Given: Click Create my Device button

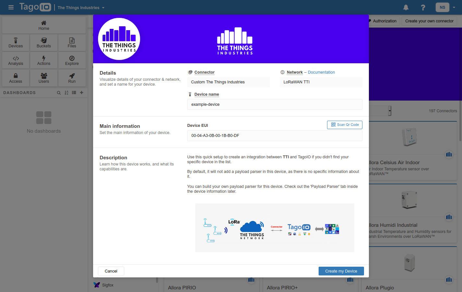Looking at the screenshot, I should (341, 271).
